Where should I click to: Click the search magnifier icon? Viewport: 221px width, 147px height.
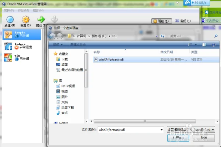[216, 36]
